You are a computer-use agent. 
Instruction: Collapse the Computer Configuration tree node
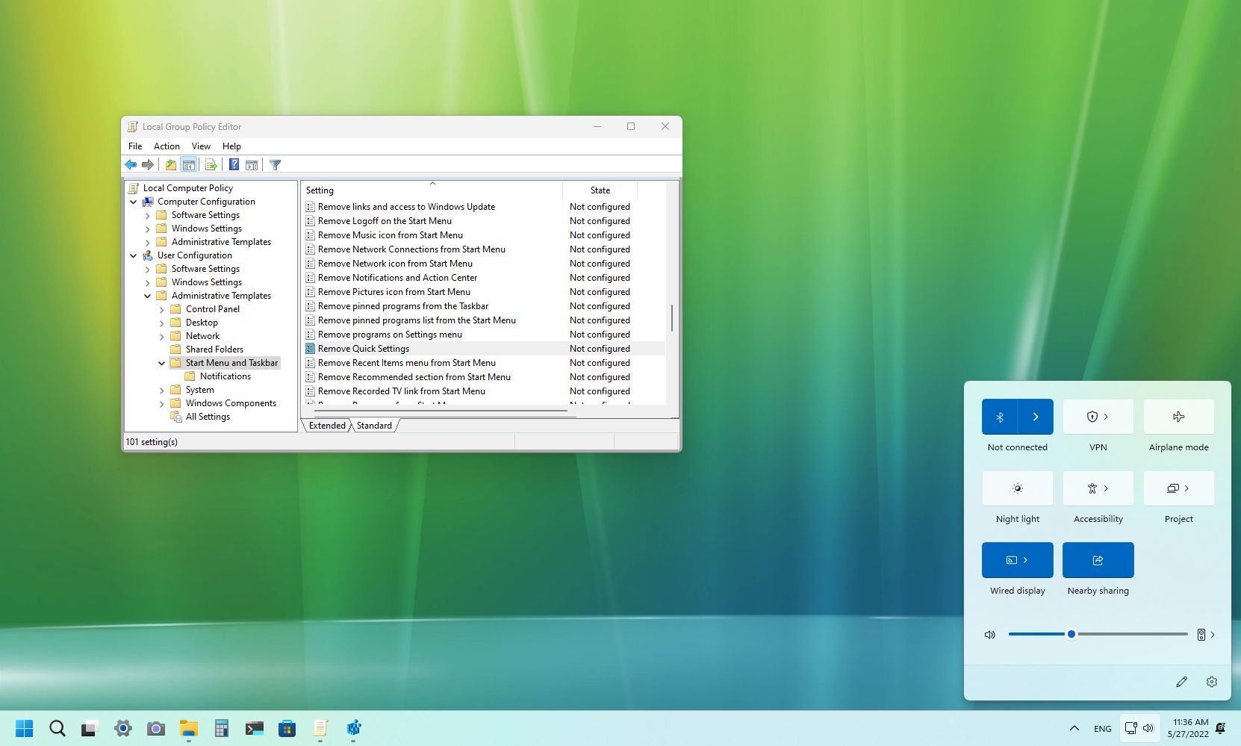pos(133,202)
